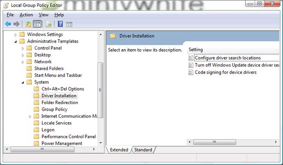Click the settings list horizontal scrollbar thumb
This screenshot has height=165, width=283.
click(x=214, y=142)
